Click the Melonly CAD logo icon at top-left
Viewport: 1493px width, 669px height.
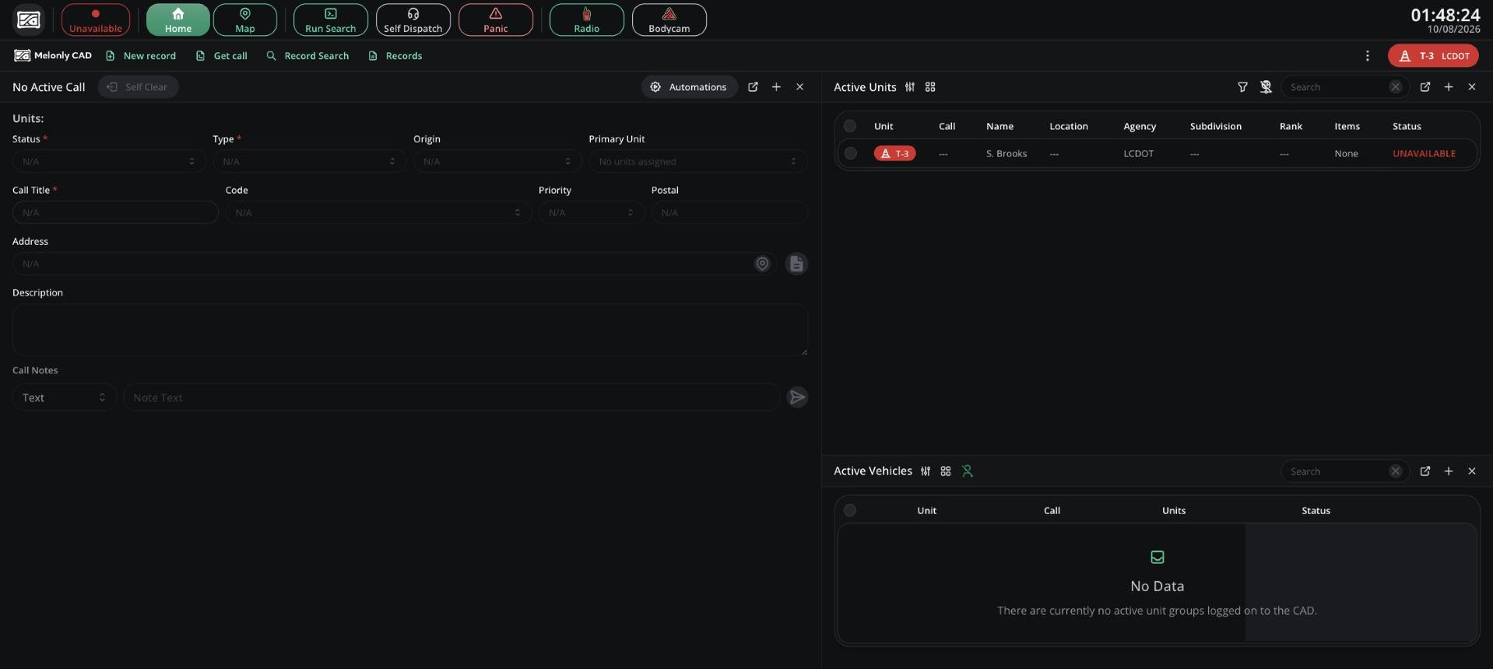point(29,19)
